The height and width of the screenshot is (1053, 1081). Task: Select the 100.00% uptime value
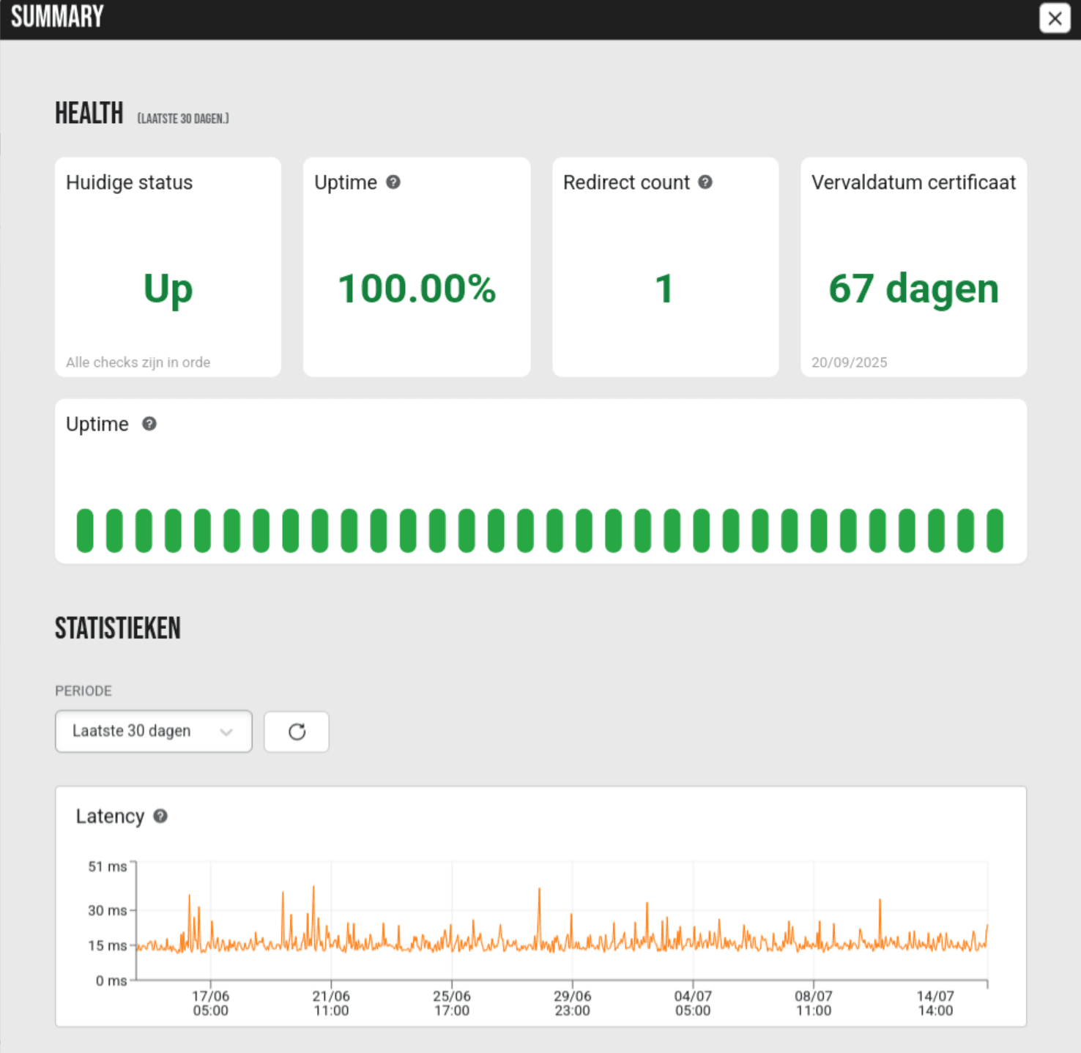(417, 289)
